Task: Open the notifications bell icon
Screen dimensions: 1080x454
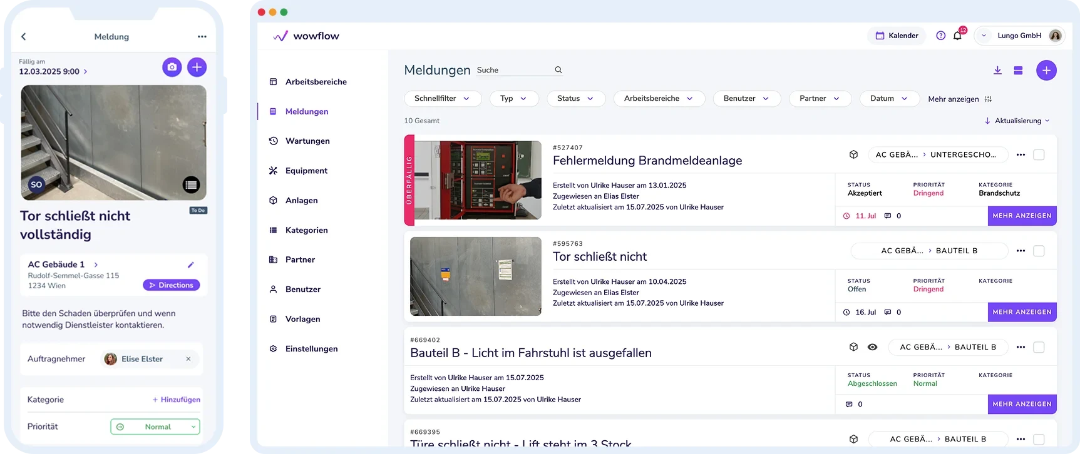Action: click(x=957, y=36)
